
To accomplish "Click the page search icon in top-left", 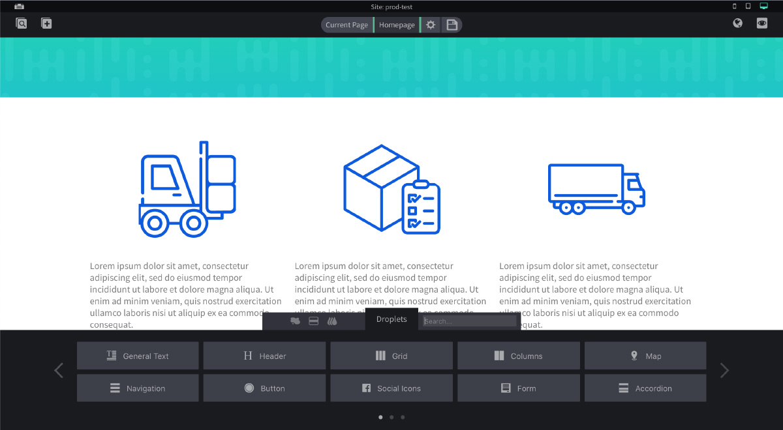I will 22,23.
